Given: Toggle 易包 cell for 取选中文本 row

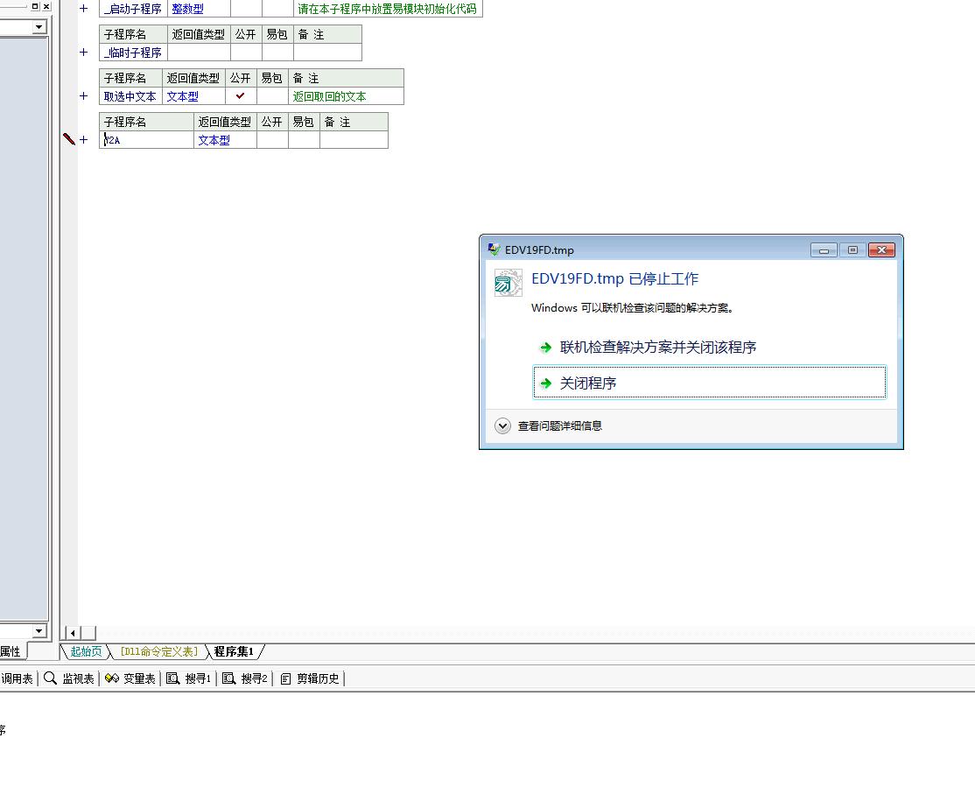Looking at the screenshot, I should [x=272, y=95].
